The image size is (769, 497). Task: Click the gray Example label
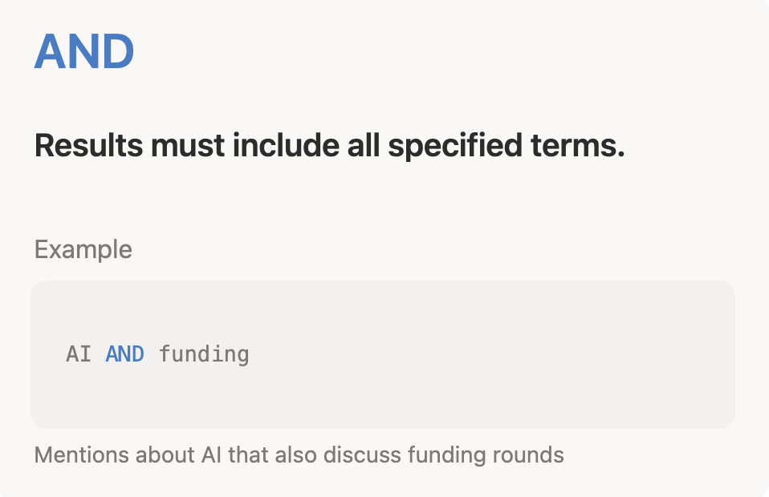pos(83,249)
